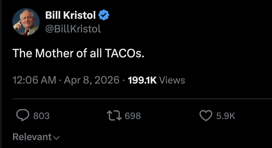
Task: Click the repost arrows icon
Action: [x=114, y=116]
